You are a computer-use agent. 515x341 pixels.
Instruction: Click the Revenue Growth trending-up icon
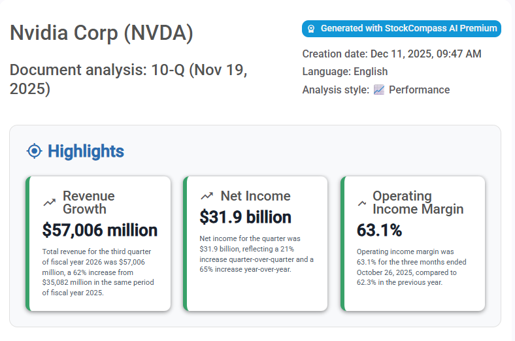[49, 203]
